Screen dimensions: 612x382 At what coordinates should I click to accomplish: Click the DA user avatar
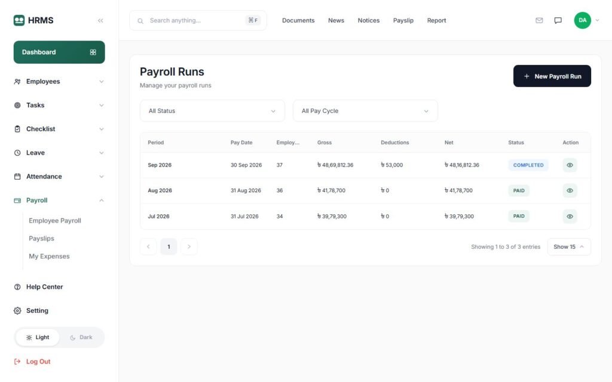click(x=582, y=20)
